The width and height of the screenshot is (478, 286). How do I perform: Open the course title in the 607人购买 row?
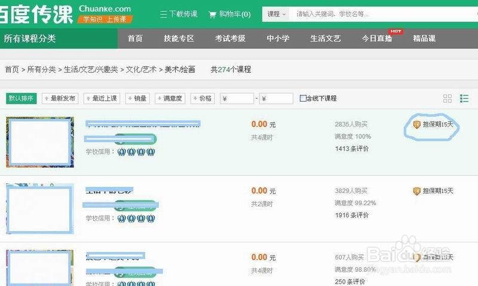(115, 256)
